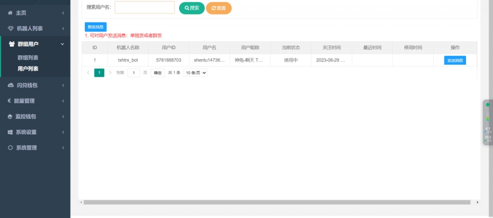493x218 pixels.
Task: Expand the 系统管理 menu chevron
Action: pos(63,148)
